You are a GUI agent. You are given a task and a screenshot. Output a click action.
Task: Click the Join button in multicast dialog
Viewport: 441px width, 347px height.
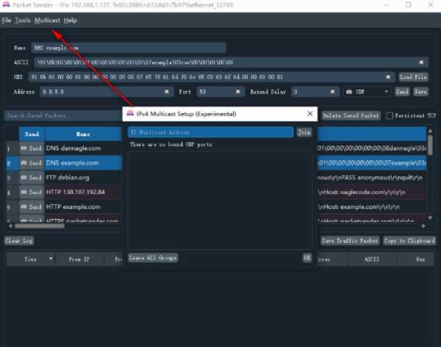click(304, 132)
